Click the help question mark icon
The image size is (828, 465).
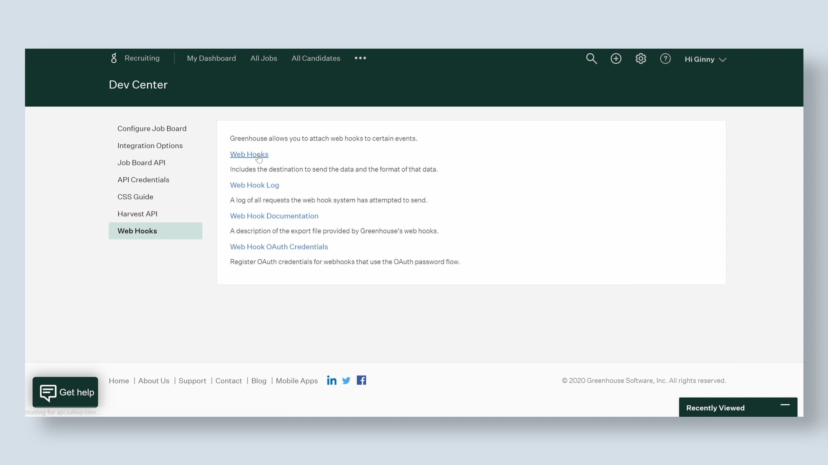pyautogui.click(x=665, y=59)
